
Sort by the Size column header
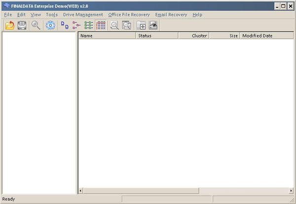224,35
